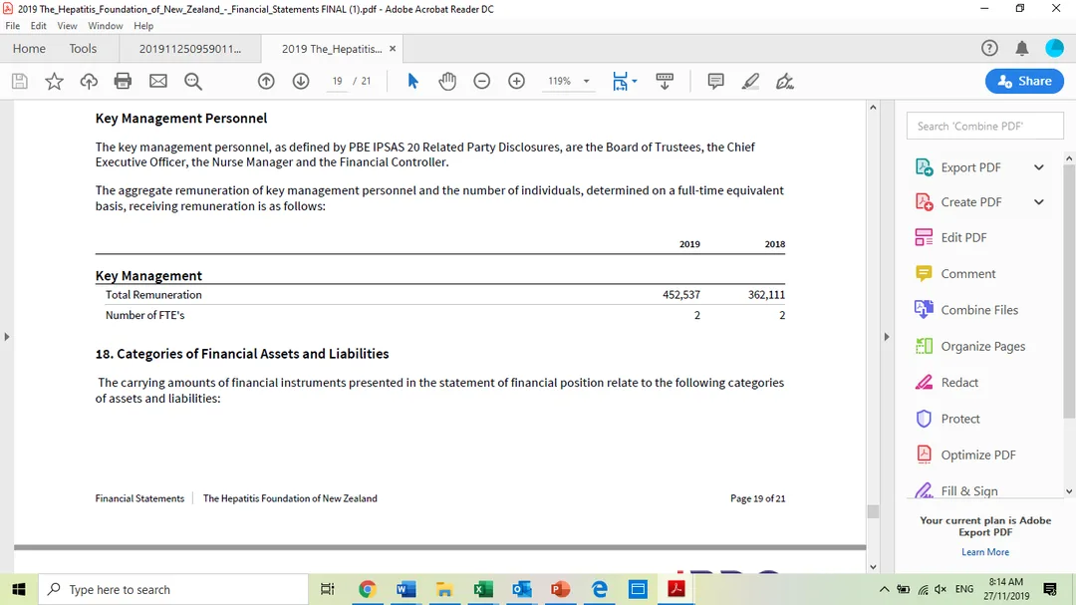Send file by email envelope icon
Screen dimensions: 1076x605
[x=158, y=81]
